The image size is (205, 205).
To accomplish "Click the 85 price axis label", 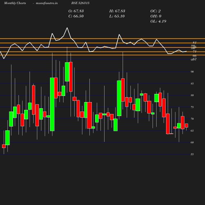I will pos(192,84).
